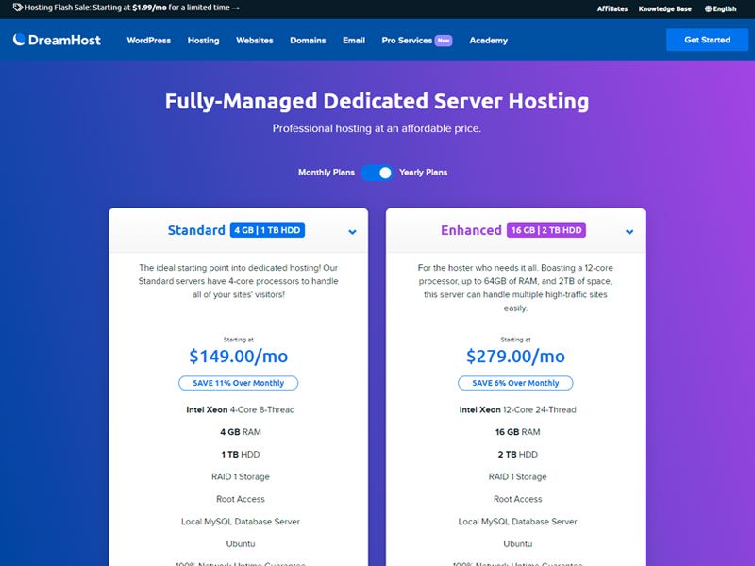Image resolution: width=755 pixels, height=566 pixels.
Task: Select the Monthly Plans label
Action: click(327, 173)
